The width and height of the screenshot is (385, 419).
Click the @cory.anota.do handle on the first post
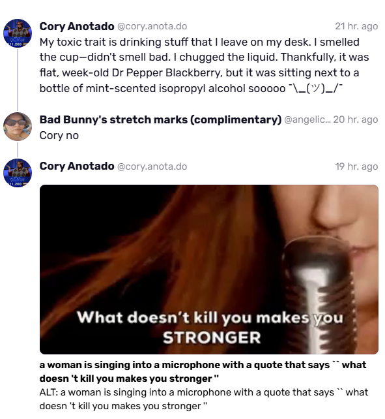coord(152,26)
